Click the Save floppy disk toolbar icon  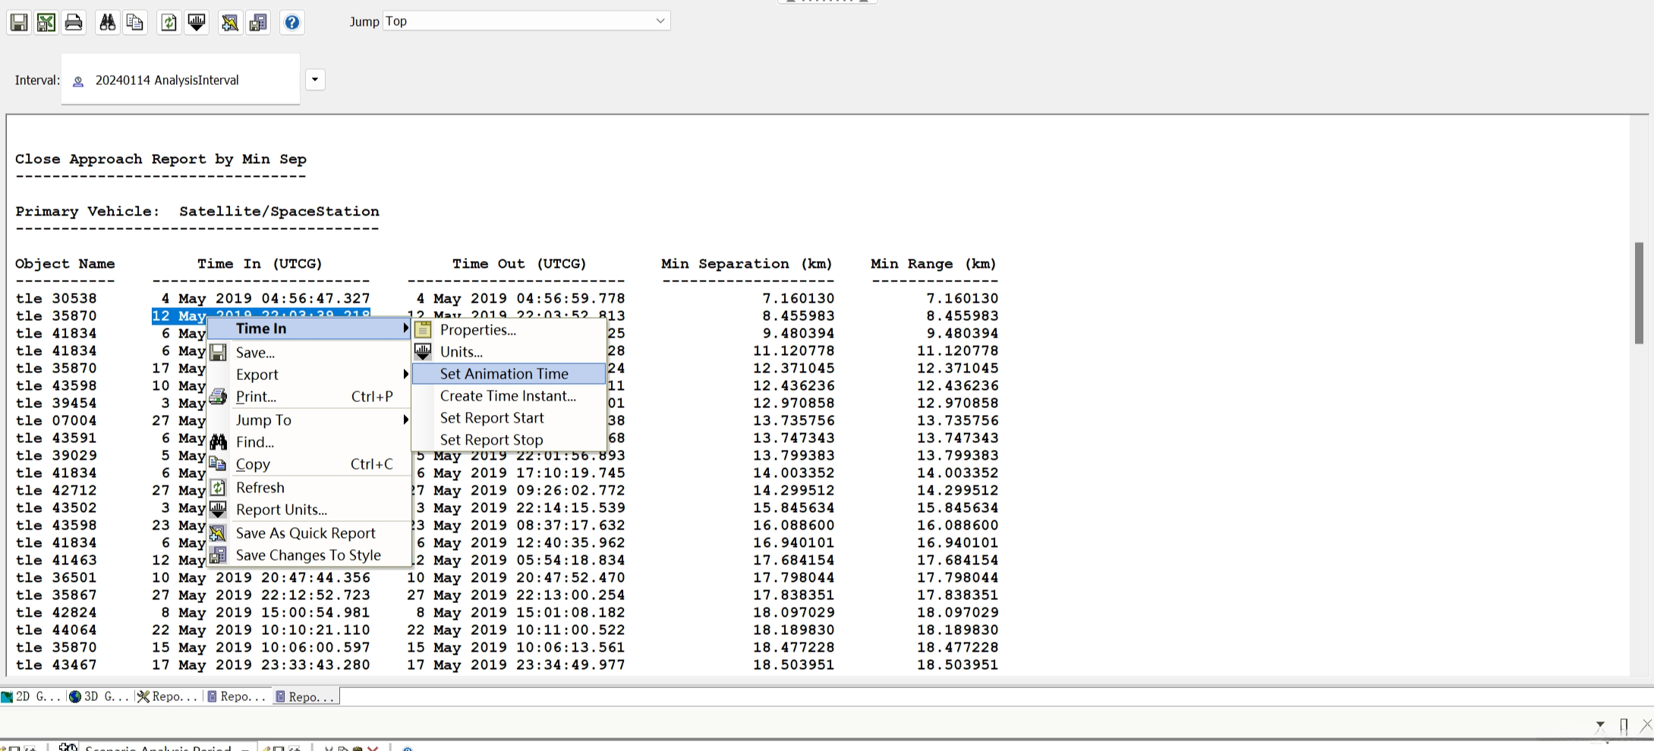coord(19,22)
